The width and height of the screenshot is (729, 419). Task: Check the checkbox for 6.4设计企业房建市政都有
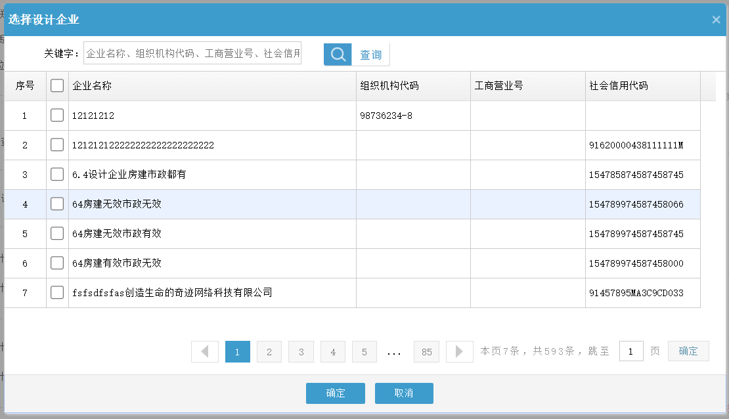coord(56,174)
